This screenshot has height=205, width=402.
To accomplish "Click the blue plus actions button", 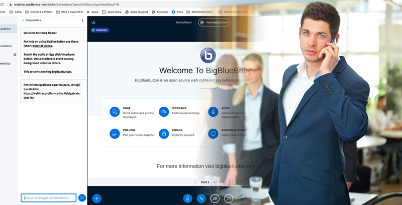I will [96, 198].
